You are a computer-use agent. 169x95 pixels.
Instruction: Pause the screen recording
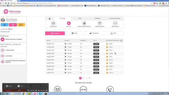(9, 86)
